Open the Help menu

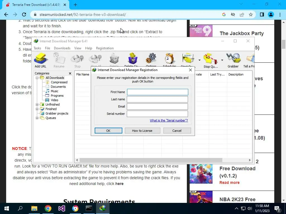click(89, 48)
